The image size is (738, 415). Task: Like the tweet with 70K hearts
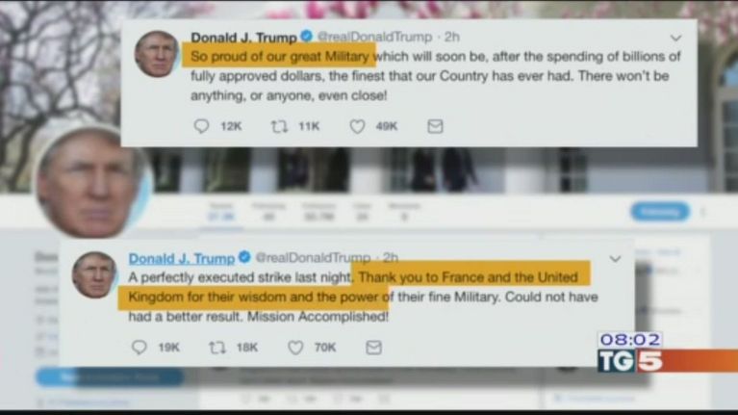tap(295, 348)
